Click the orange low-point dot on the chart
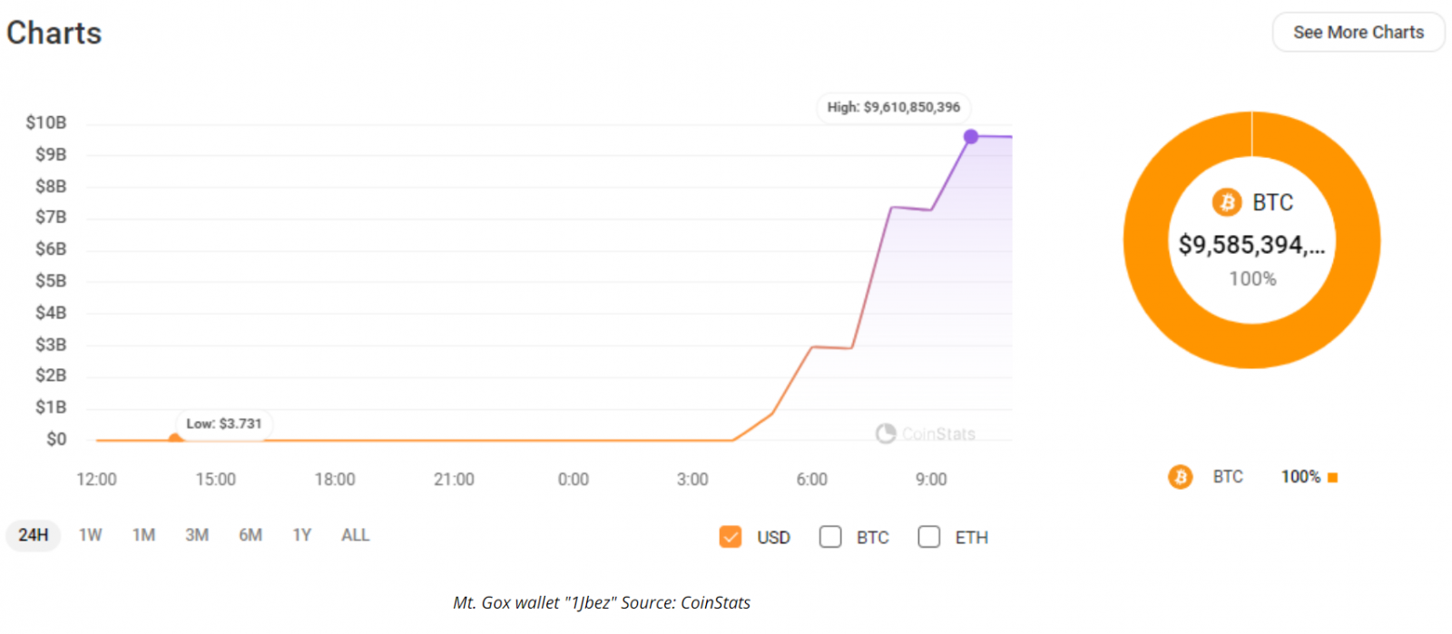 [x=174, y=438]
